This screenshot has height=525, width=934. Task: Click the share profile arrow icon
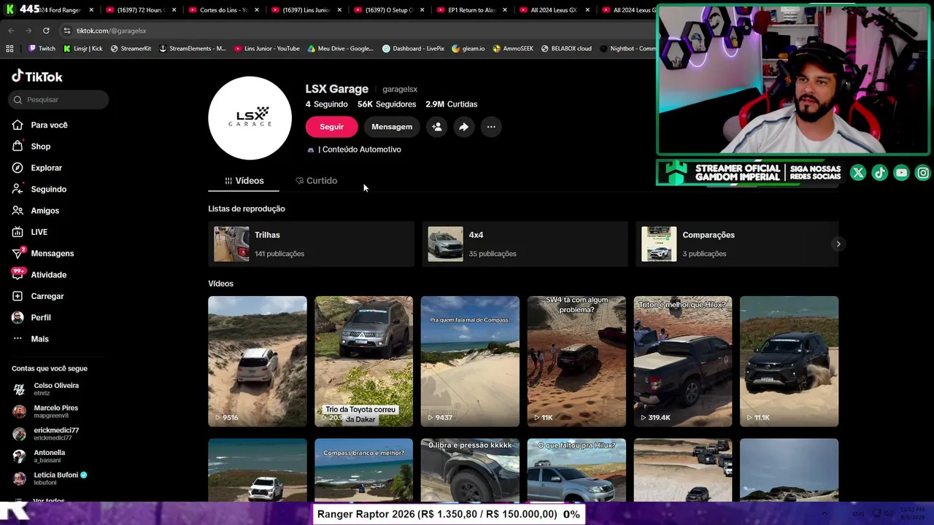point(463,127)
